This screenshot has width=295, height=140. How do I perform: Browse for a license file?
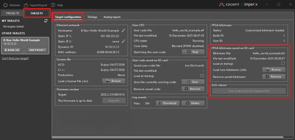tap(114, 81)
